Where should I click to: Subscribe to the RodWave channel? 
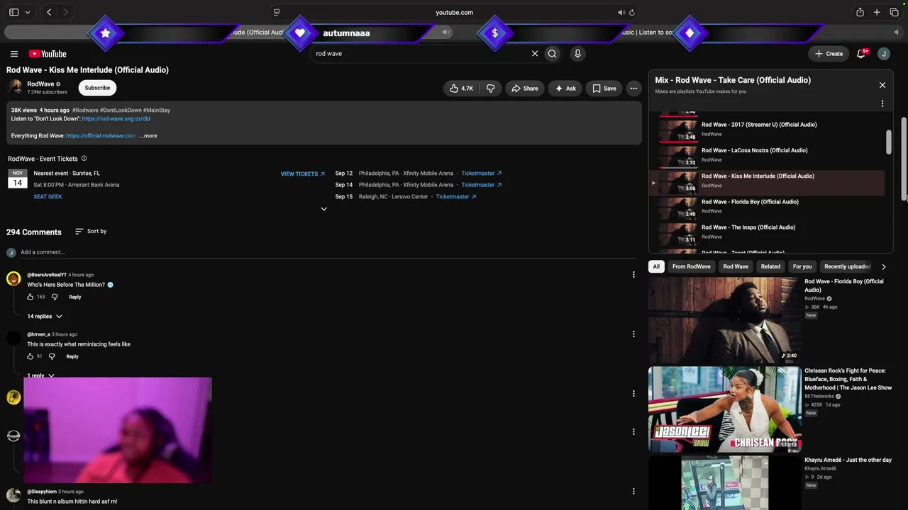pos(97,88)
